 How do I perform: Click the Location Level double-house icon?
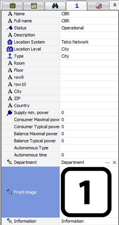coord(10,49)
